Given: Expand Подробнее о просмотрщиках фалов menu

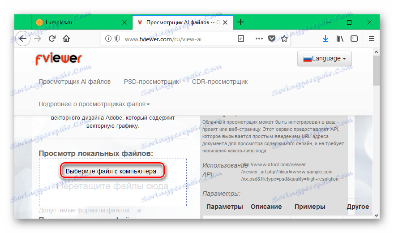Looking at the screenshot, I should [94, 104].
